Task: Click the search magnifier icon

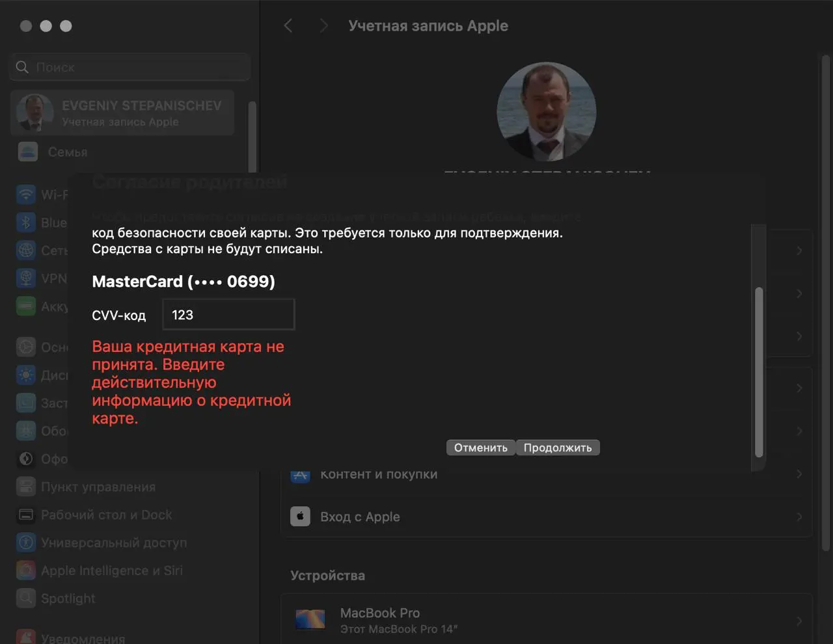Action: coord(22,67)
